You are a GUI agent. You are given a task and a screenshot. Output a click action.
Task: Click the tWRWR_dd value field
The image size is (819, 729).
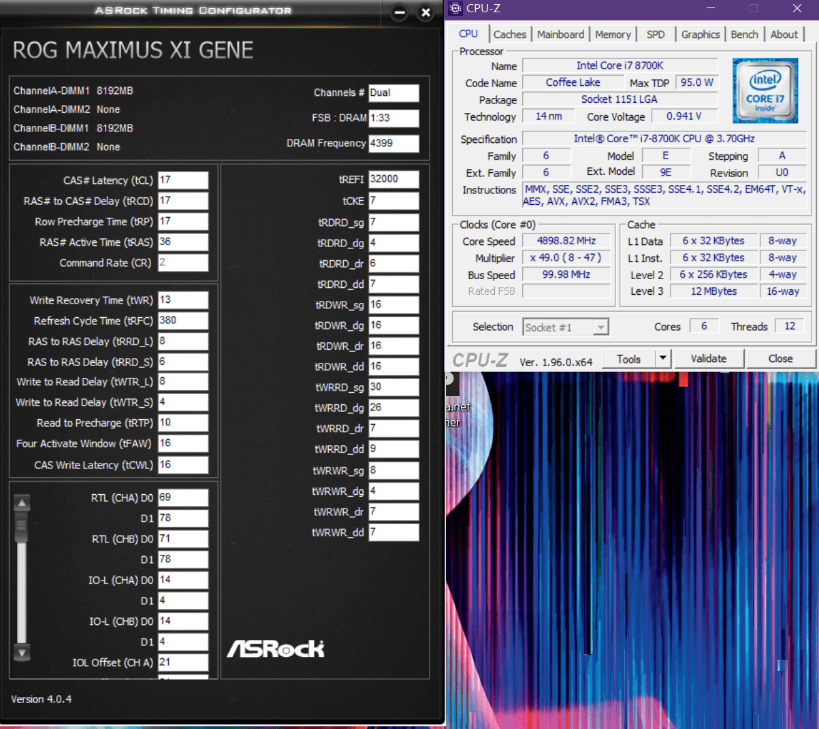click(x=394, y=532)
